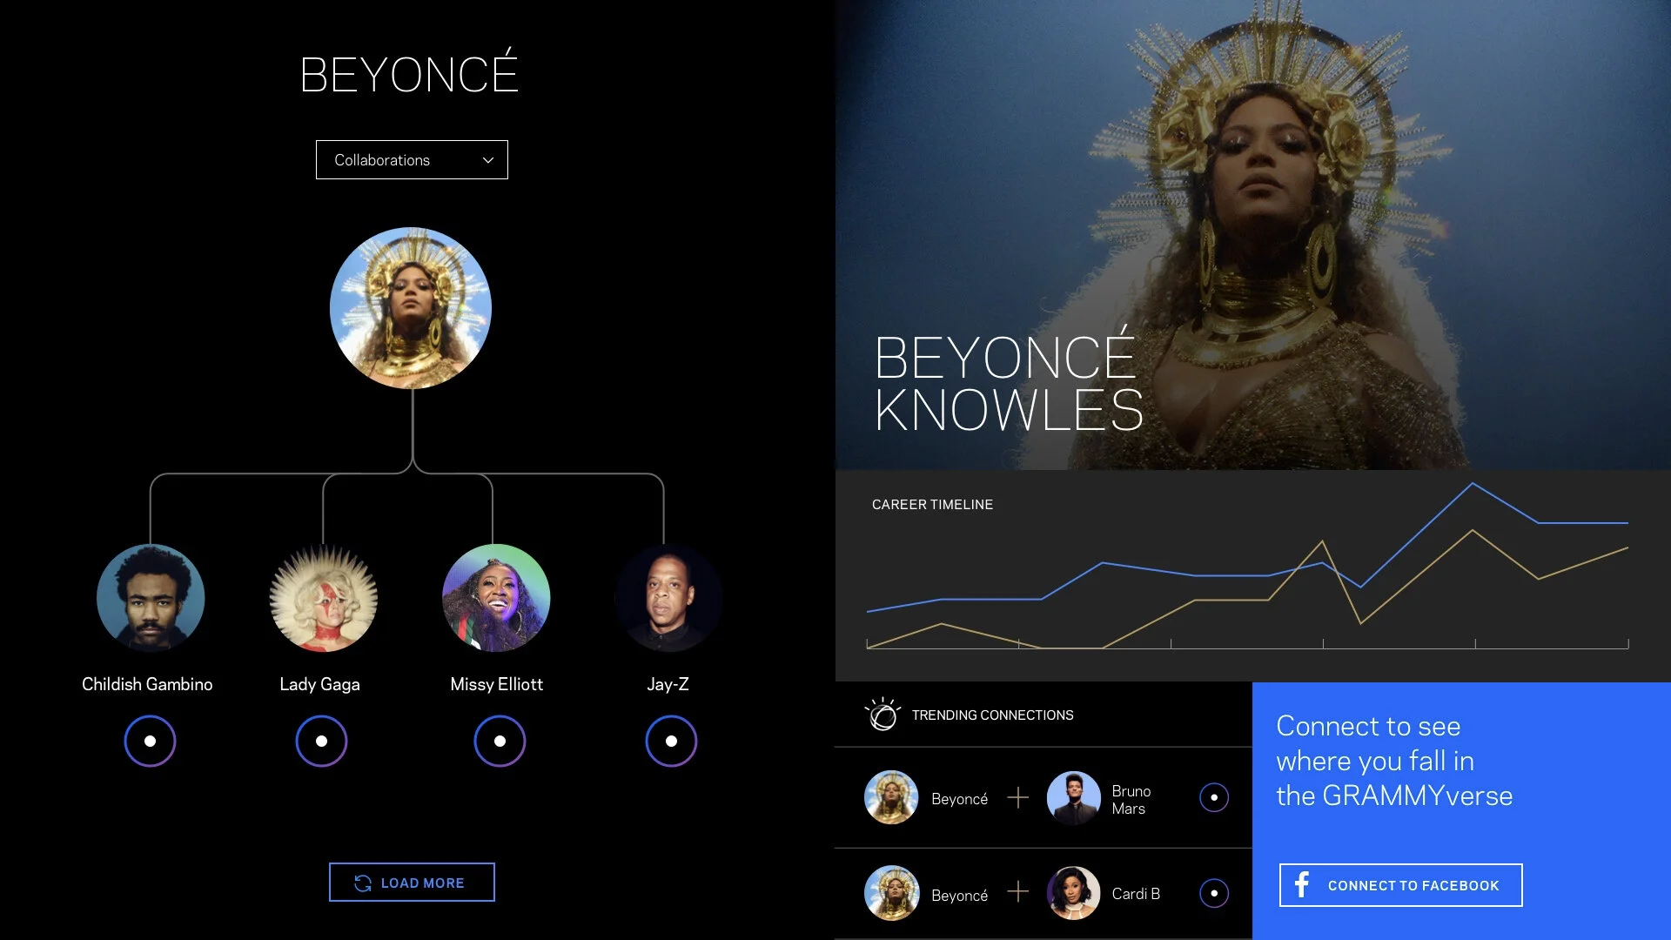Click the Facebook logo icon
Viewport: 1671px width, 940px height.
coord(1302,884)
